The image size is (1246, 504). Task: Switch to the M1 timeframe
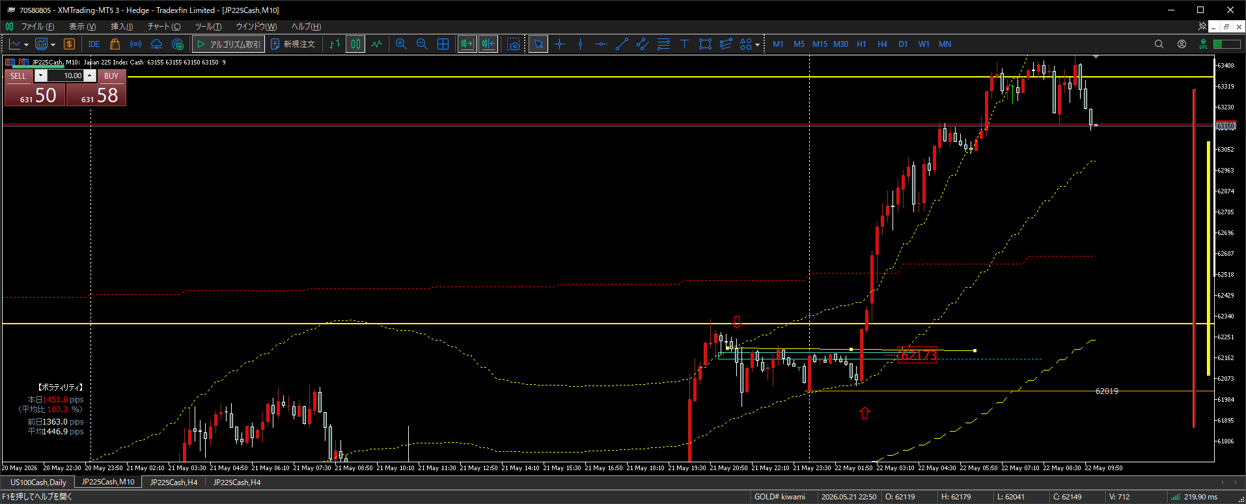click(x=778, y=44)
